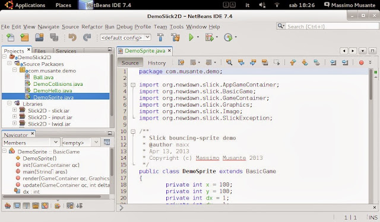Click the Save All toolbar icon
Image resolution: width=380 pixels, height=222 pixels.
[x=54, y=37]
